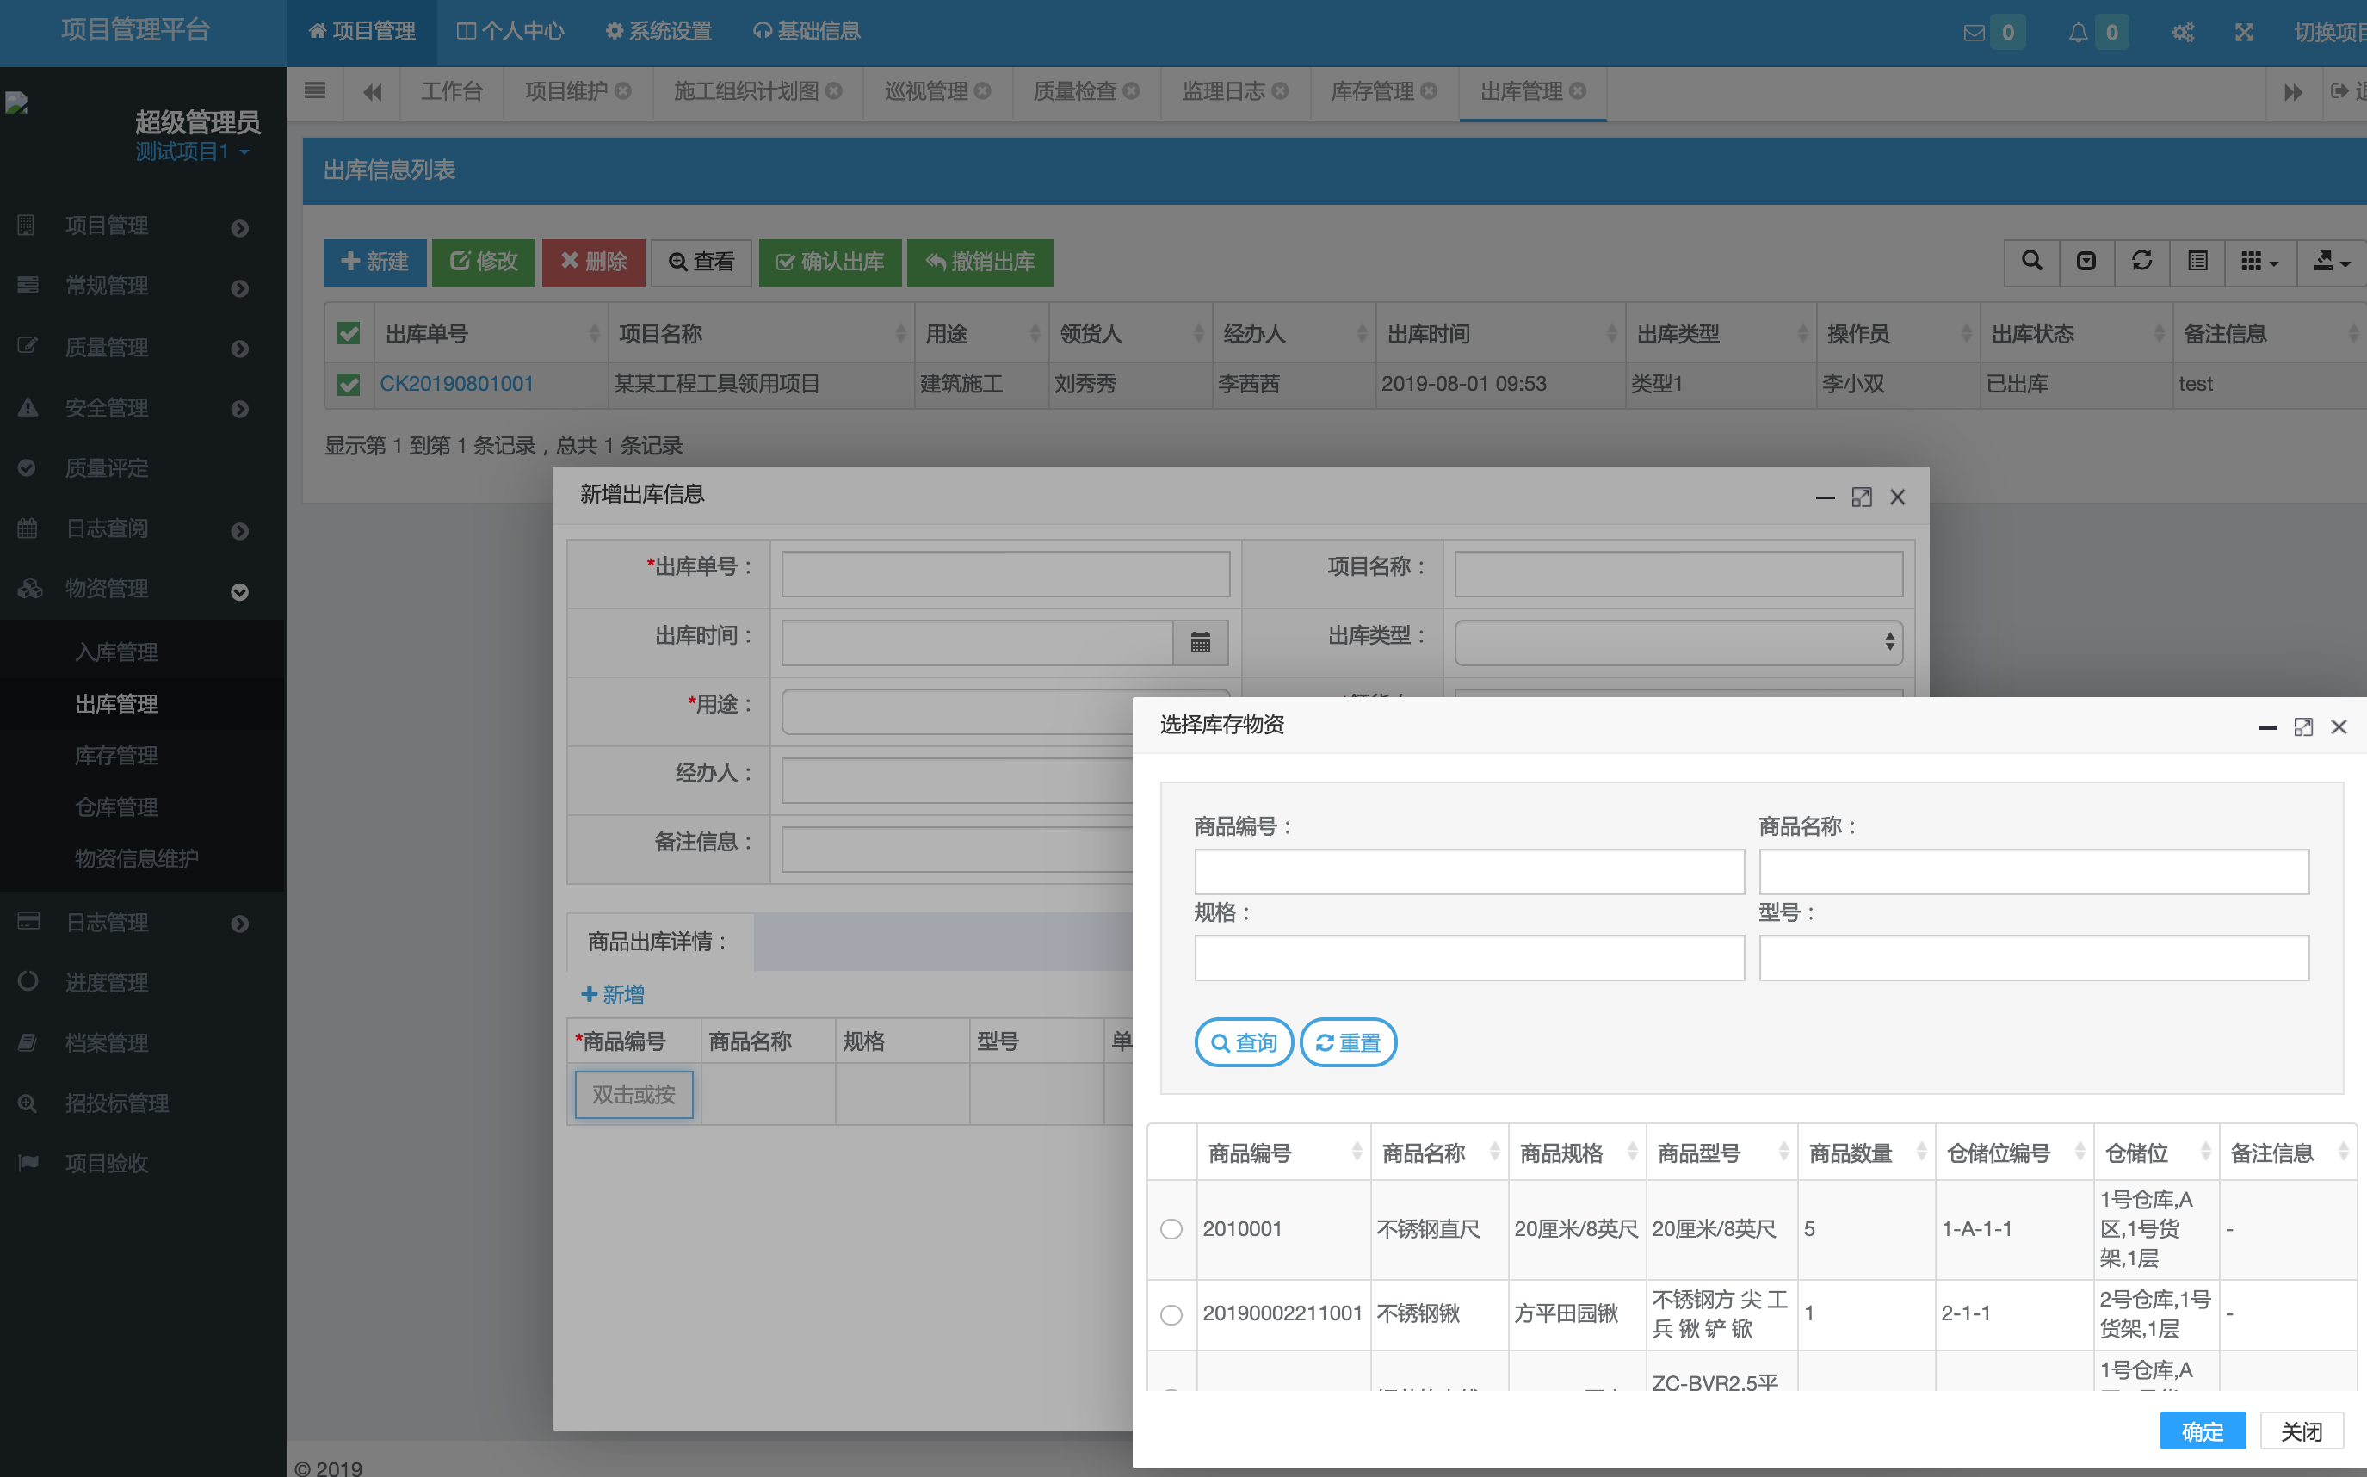Close the 质量检查 tab using its x icon

click(x=1131, y=91)
